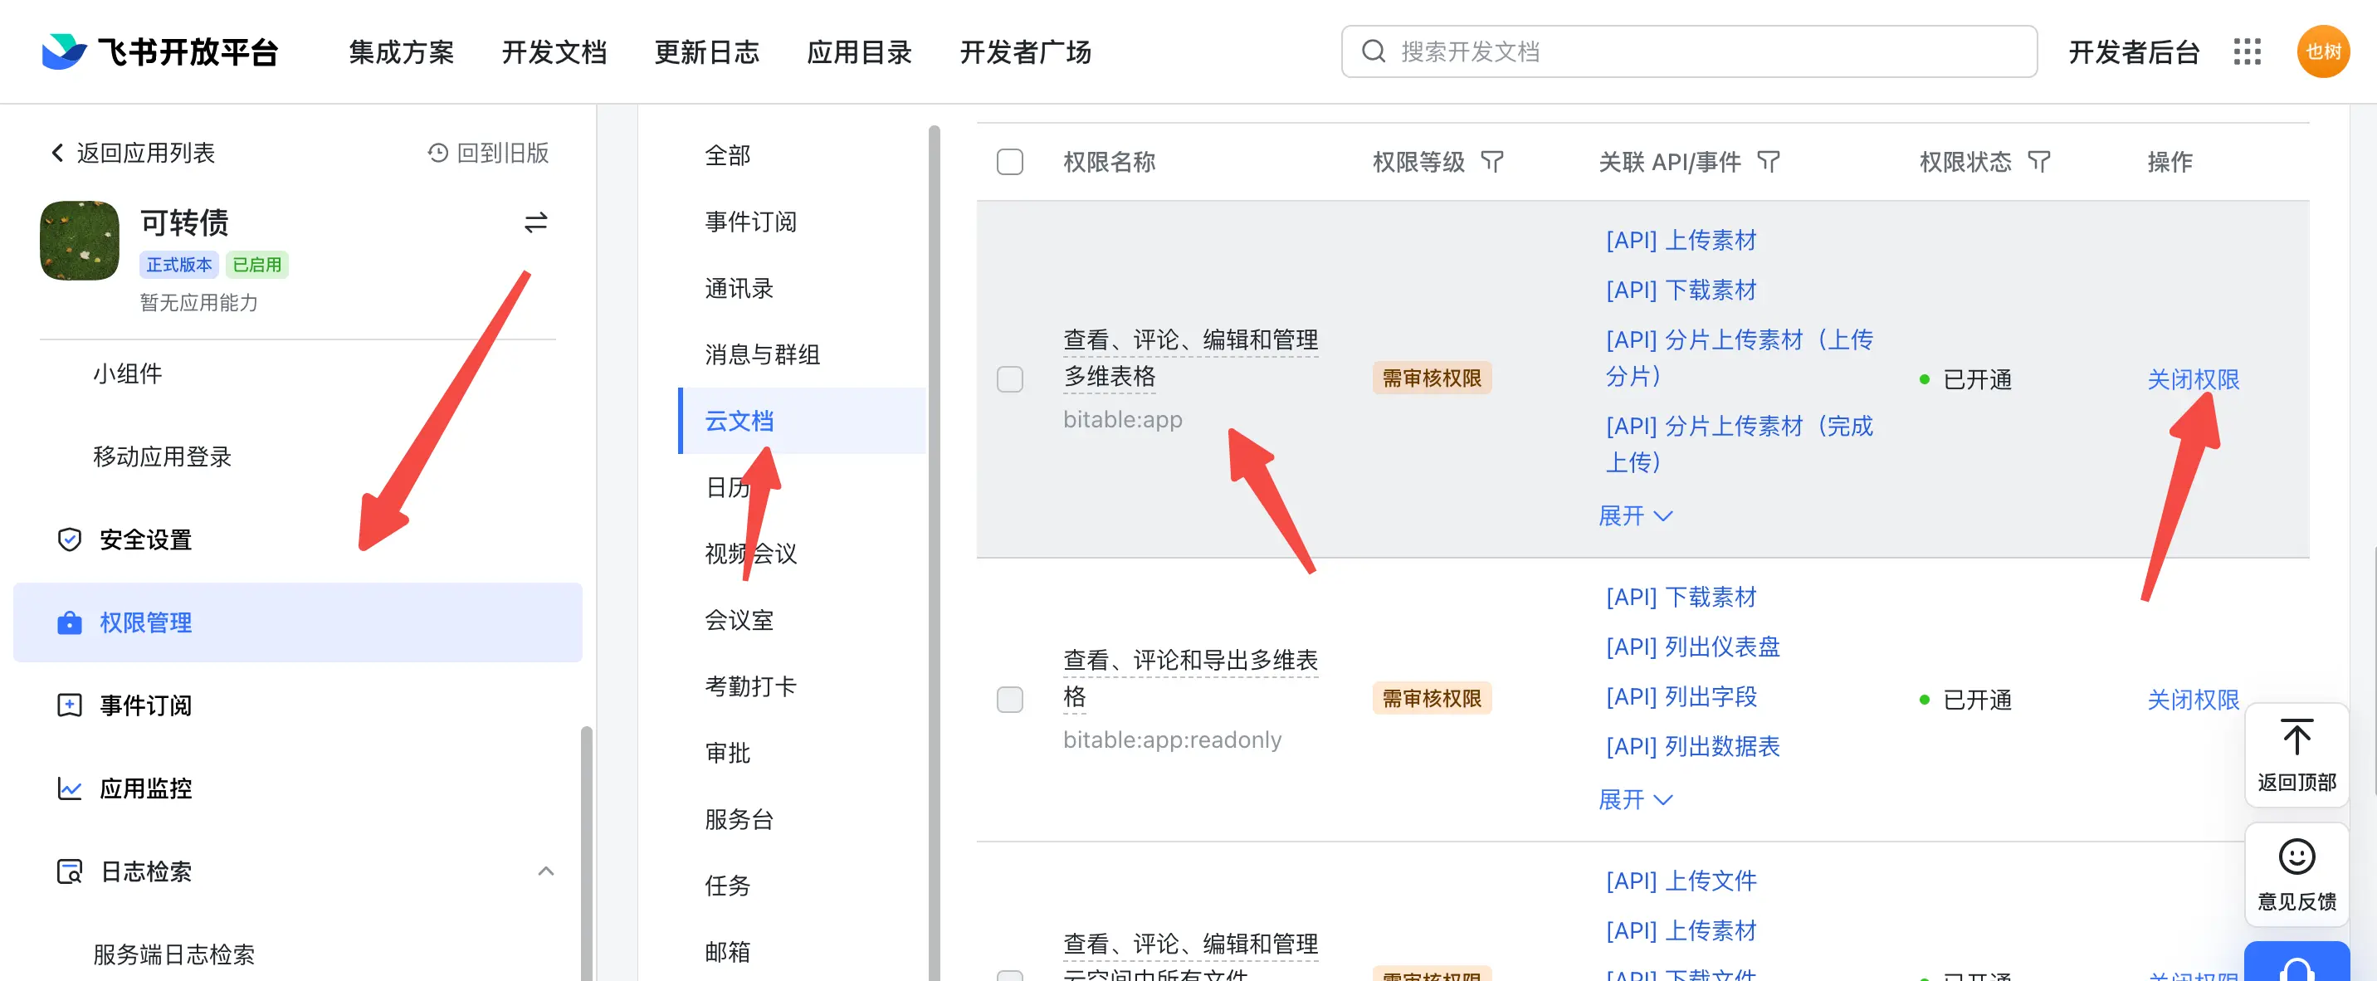The image size is (2377, 981).
Task: Expand API list for bitable:app row
Action: coord(1634,516)
